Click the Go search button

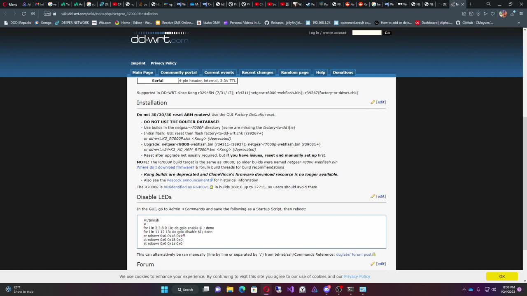pos(387,32)
